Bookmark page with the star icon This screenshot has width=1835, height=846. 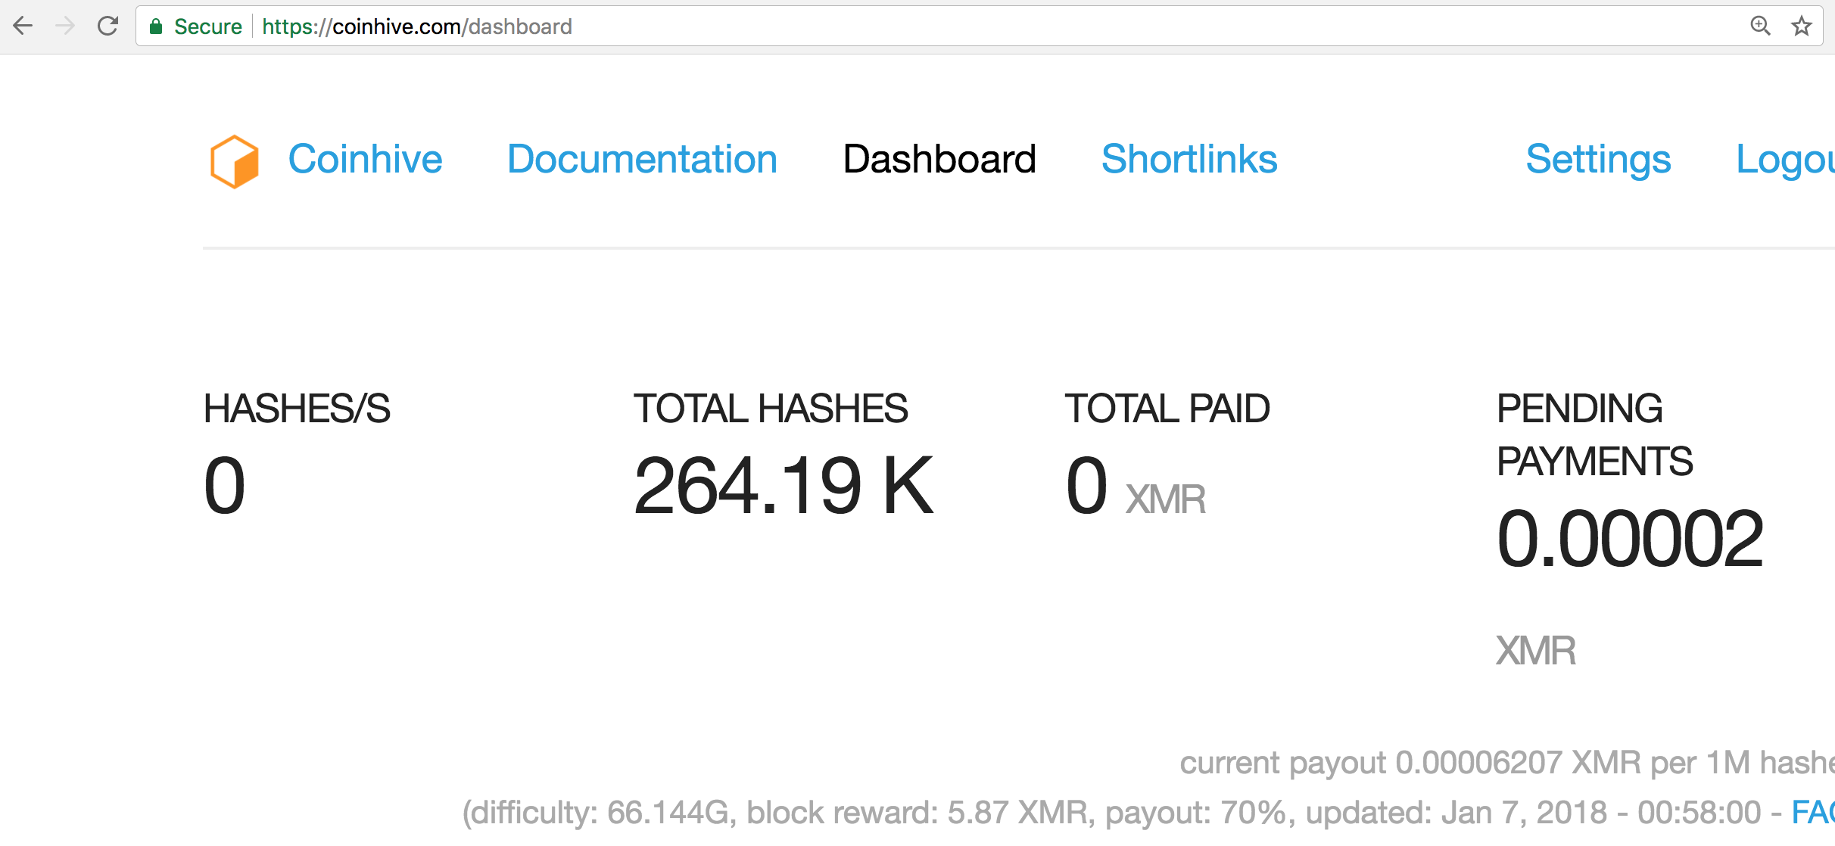pyautogui.click(x=1801, y=26)
